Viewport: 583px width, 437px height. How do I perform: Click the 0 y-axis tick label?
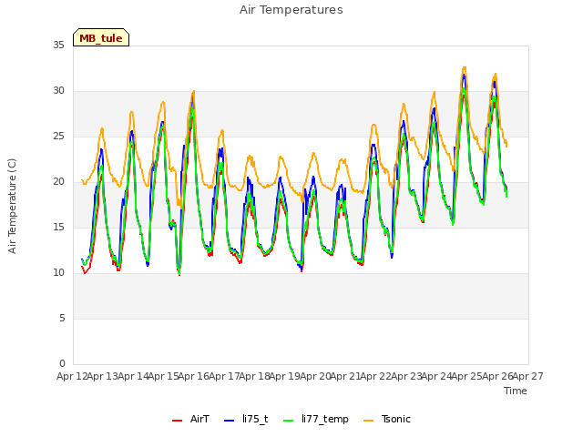62,364
